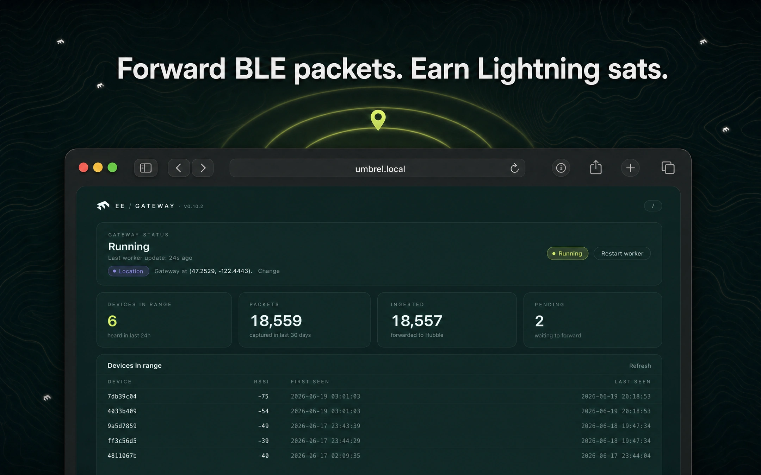Go forward with the right chevron

point(203,168)
